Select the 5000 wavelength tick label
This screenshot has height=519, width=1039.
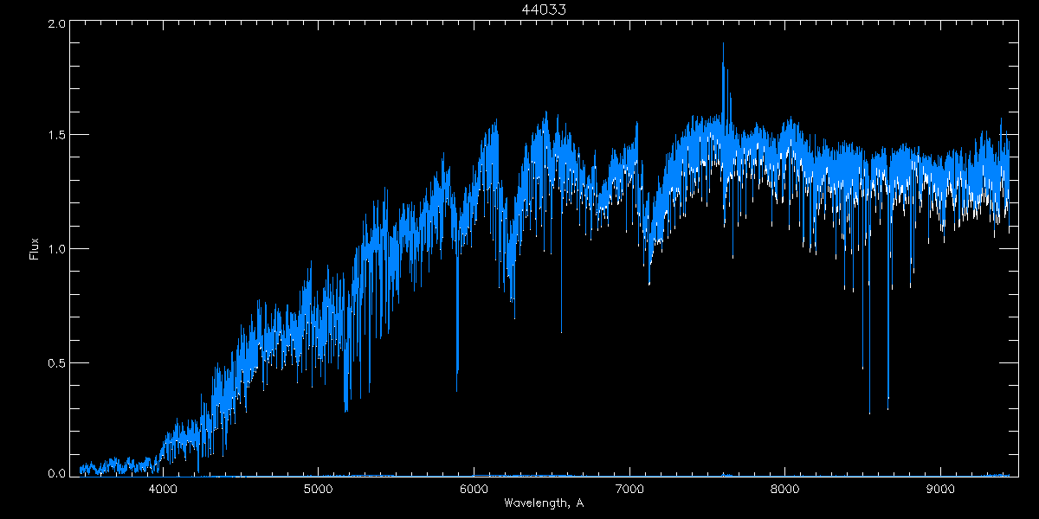pyautogui.click(x=319, y=489)
